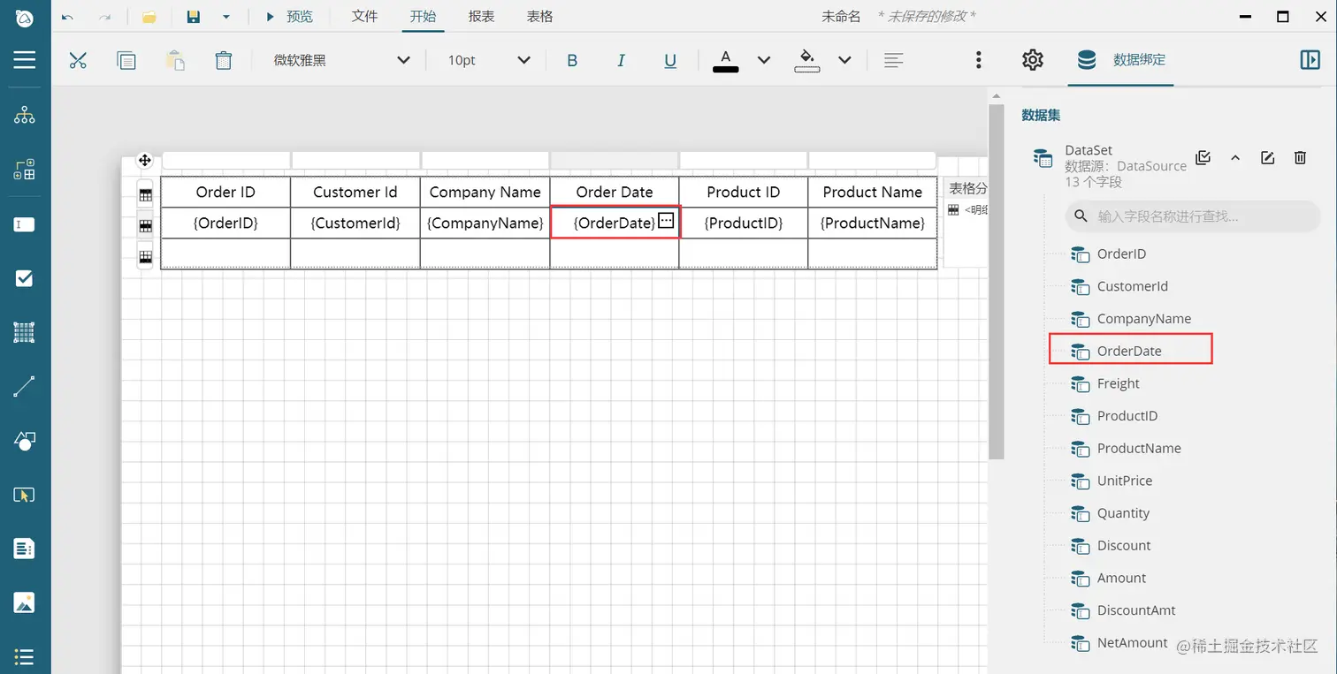Focus the field name search box
This screenshot has width=1337, height=674.
pos(1193,216)
